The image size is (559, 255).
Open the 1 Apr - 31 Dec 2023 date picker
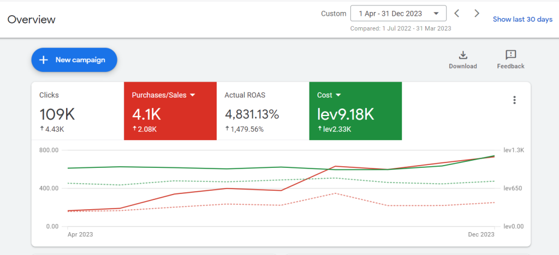click(398, 14)
